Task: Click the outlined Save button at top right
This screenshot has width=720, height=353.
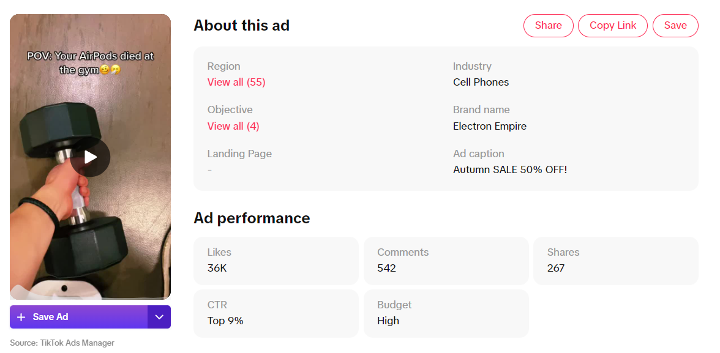Action: 675,26
